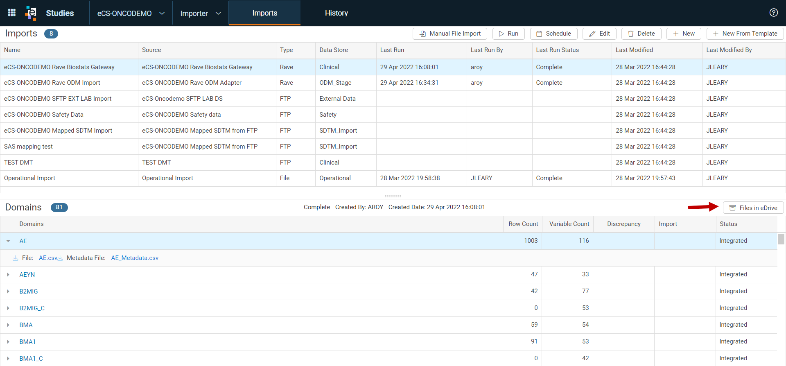Collapse the AE domain row
Screen dimensions: 786x366
[8, 241]
